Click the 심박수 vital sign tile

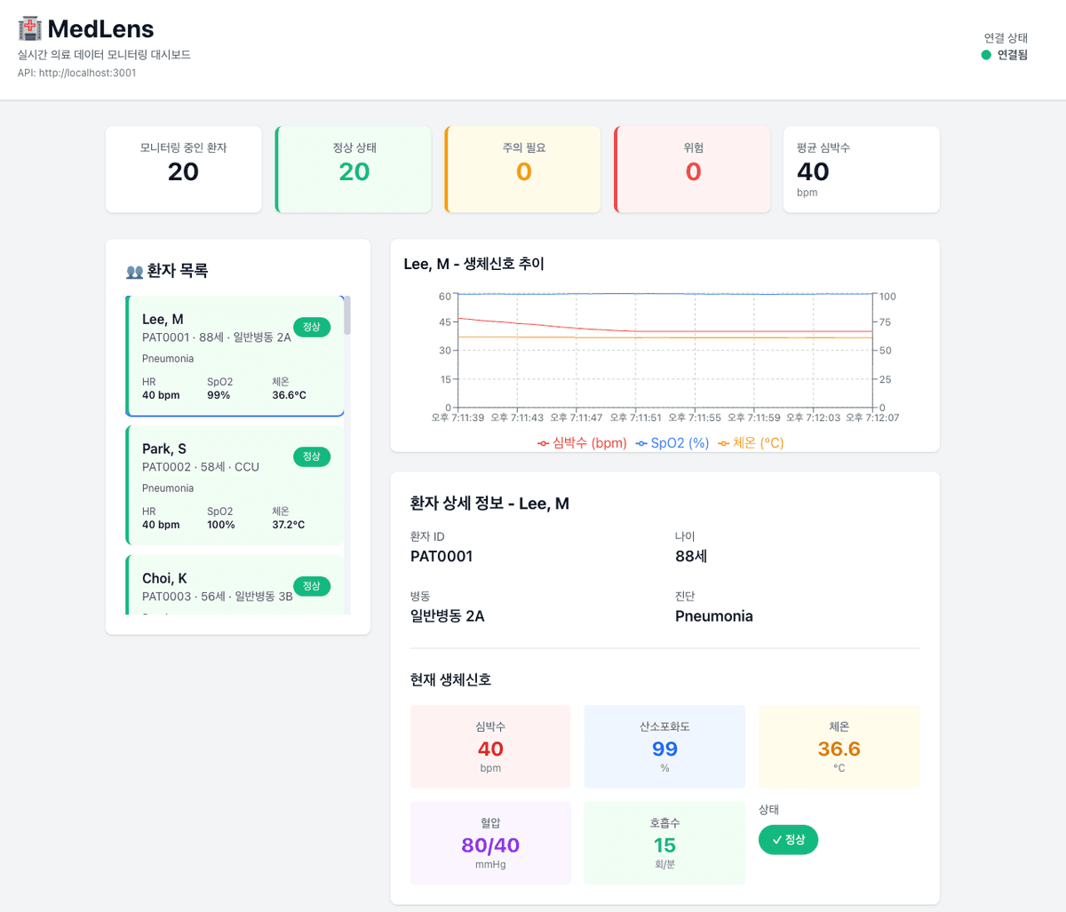click(x=490, y=747)
